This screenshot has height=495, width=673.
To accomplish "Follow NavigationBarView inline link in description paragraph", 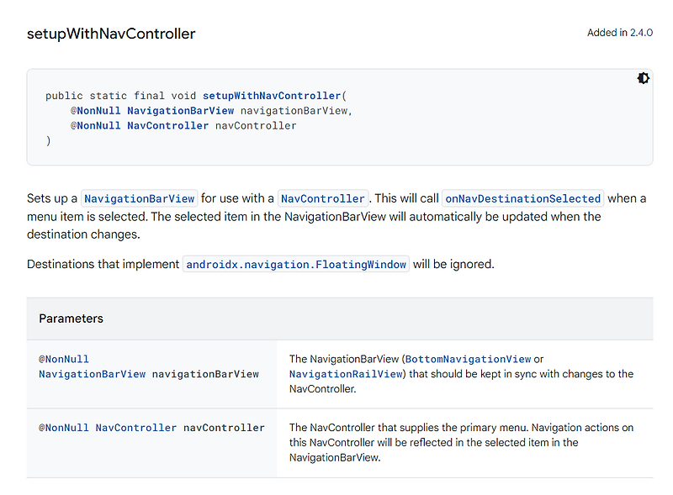I will click(x=140, y=199).
